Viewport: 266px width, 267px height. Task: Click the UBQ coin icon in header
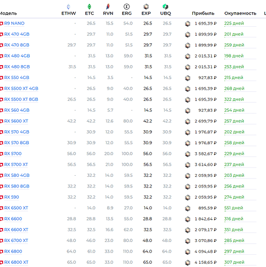coord(165,7)
